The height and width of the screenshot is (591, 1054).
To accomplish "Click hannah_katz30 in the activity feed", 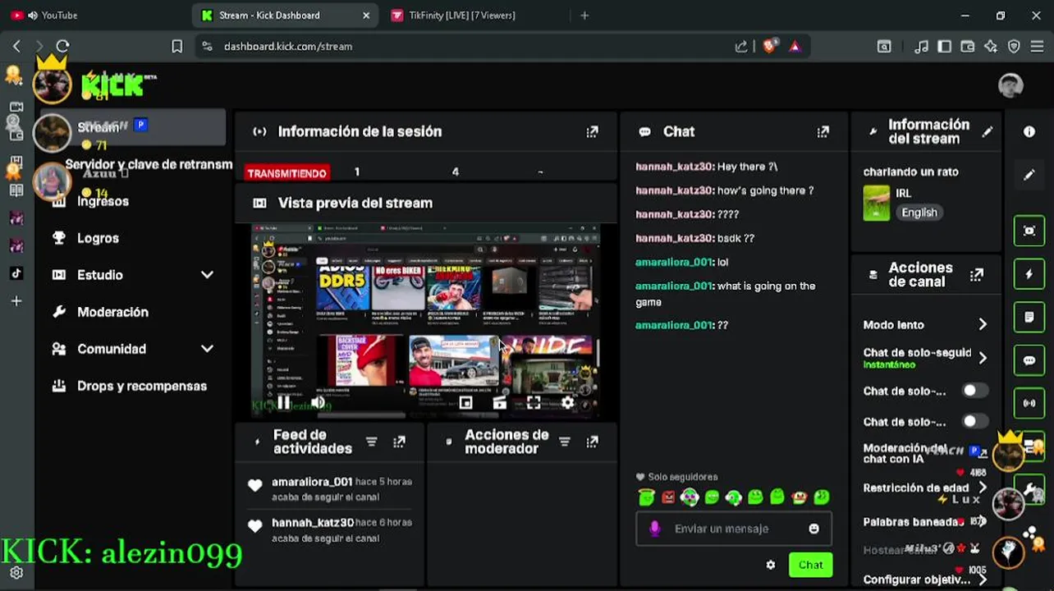I will (313, 523).
